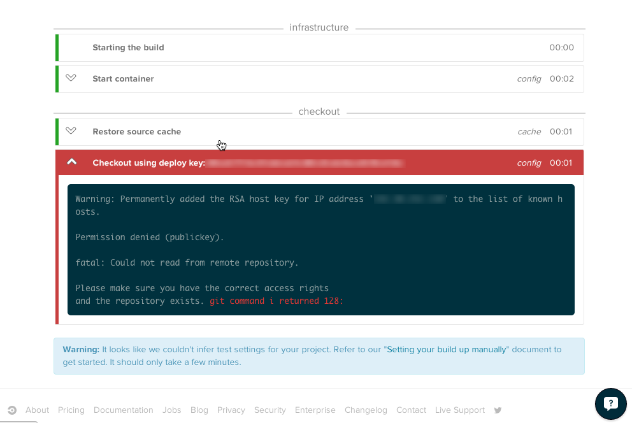Expand the Start container step

[71, 78]
